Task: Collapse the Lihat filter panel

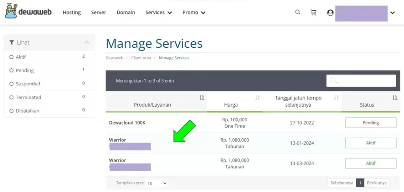Action: [x=87, y=42]
